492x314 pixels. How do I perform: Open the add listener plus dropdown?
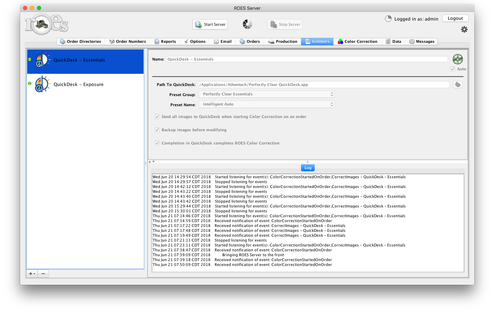tap(32, 274)
